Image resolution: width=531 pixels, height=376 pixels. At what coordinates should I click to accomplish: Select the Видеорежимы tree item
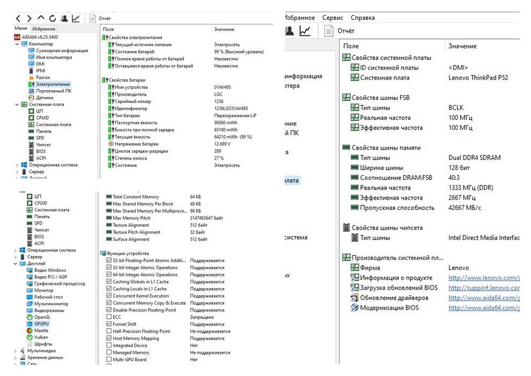point(49,310)
